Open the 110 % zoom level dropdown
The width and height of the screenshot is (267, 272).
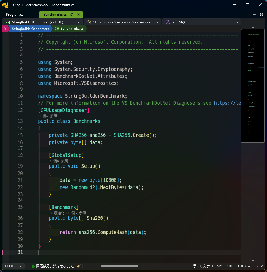pos(13,266)
